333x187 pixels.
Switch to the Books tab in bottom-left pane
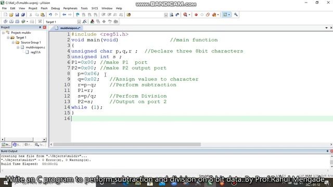pyautogui.click(x=17, y=144)
